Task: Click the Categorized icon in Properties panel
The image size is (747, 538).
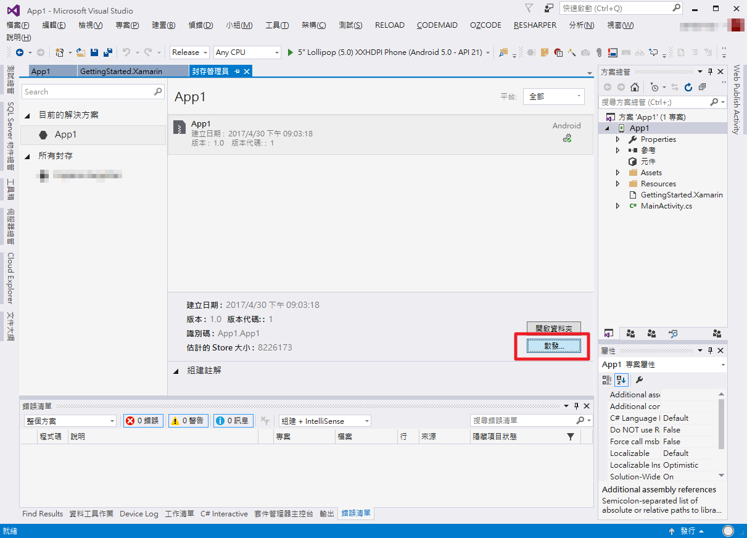Action: coord(607,380)
